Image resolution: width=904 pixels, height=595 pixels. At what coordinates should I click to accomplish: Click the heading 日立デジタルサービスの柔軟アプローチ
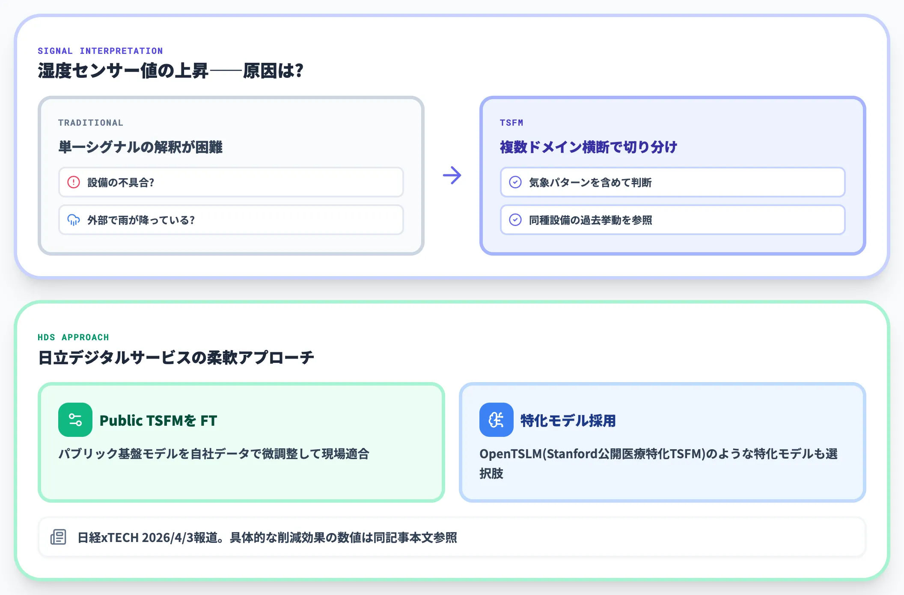176,357
